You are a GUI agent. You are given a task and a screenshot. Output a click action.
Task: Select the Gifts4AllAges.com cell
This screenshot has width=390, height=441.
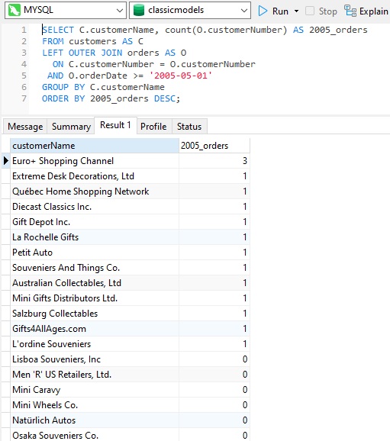point(95,329)
